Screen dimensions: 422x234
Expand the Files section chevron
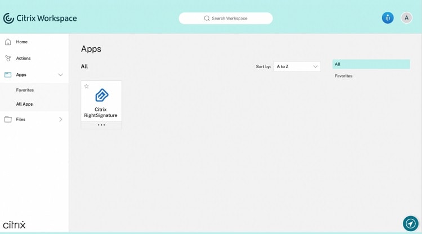pyautogui.click(x=61, y=119)
